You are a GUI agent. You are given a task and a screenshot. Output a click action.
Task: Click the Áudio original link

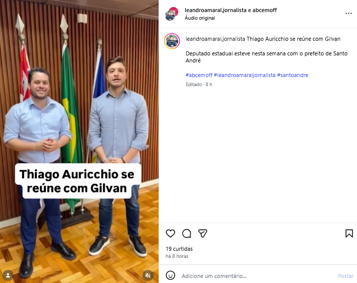tap(200, 18)
